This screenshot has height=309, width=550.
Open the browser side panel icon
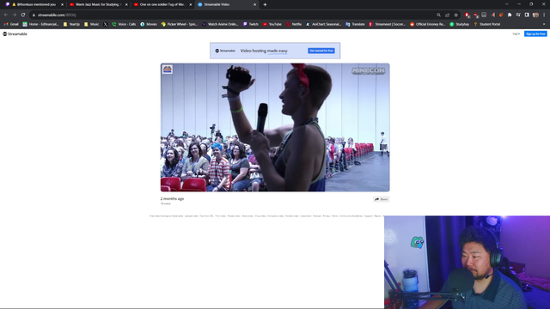527,15
